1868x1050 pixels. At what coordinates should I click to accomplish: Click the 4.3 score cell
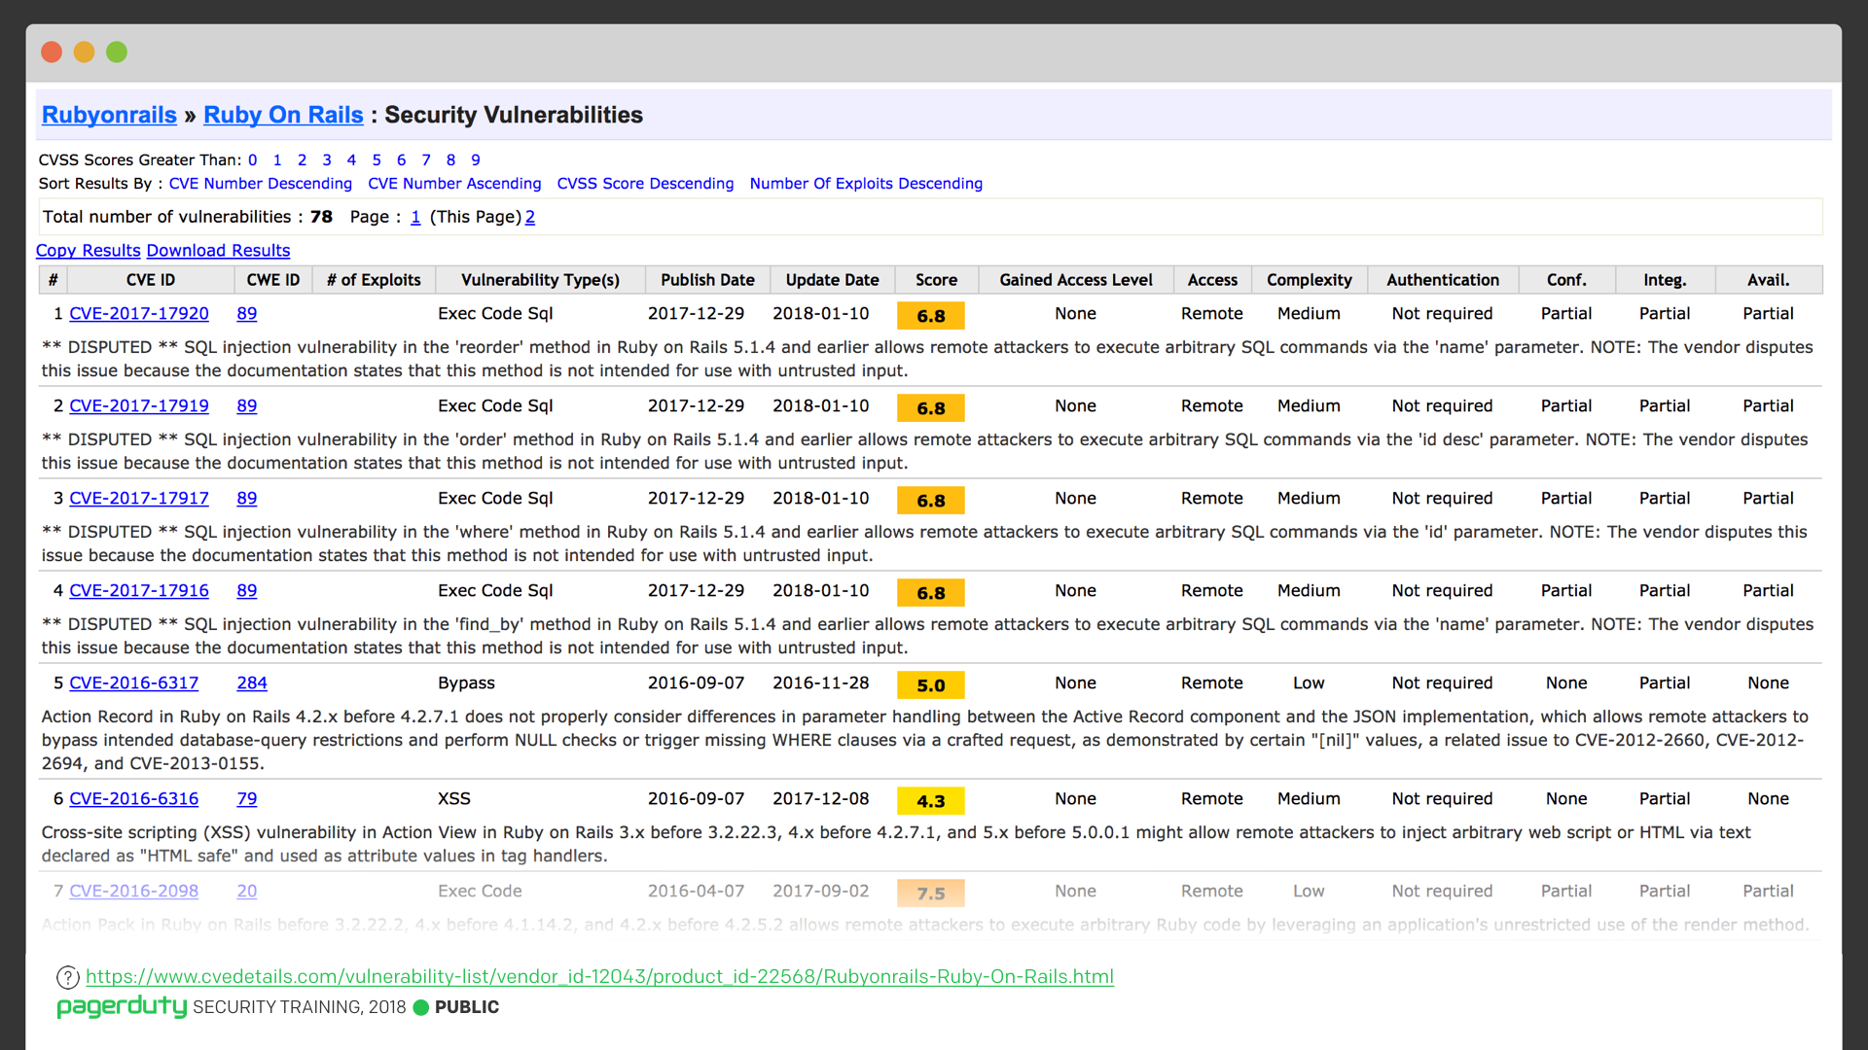click(931, 801)
